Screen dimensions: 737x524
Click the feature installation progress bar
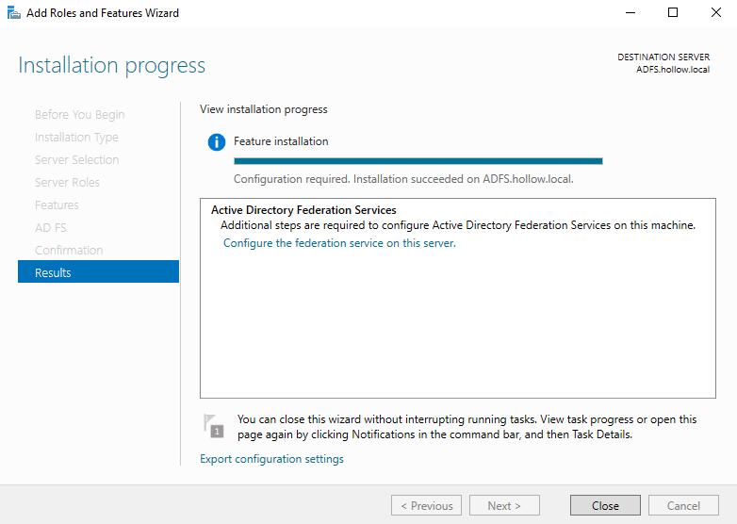click(x=418, y=161)
